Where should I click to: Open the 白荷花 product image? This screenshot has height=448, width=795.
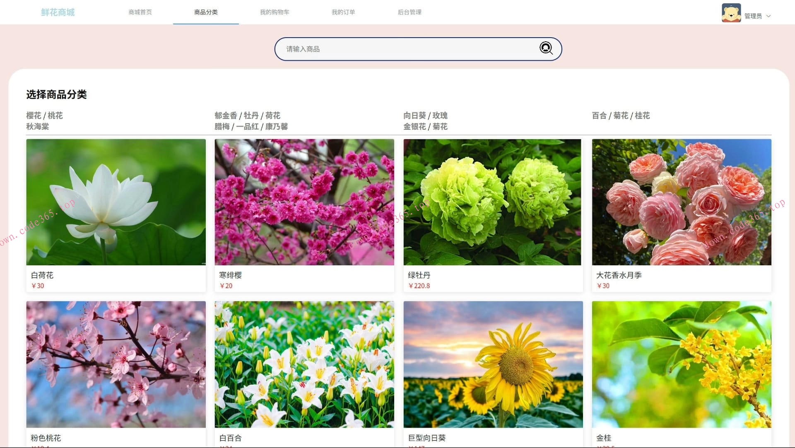(116, 202)
